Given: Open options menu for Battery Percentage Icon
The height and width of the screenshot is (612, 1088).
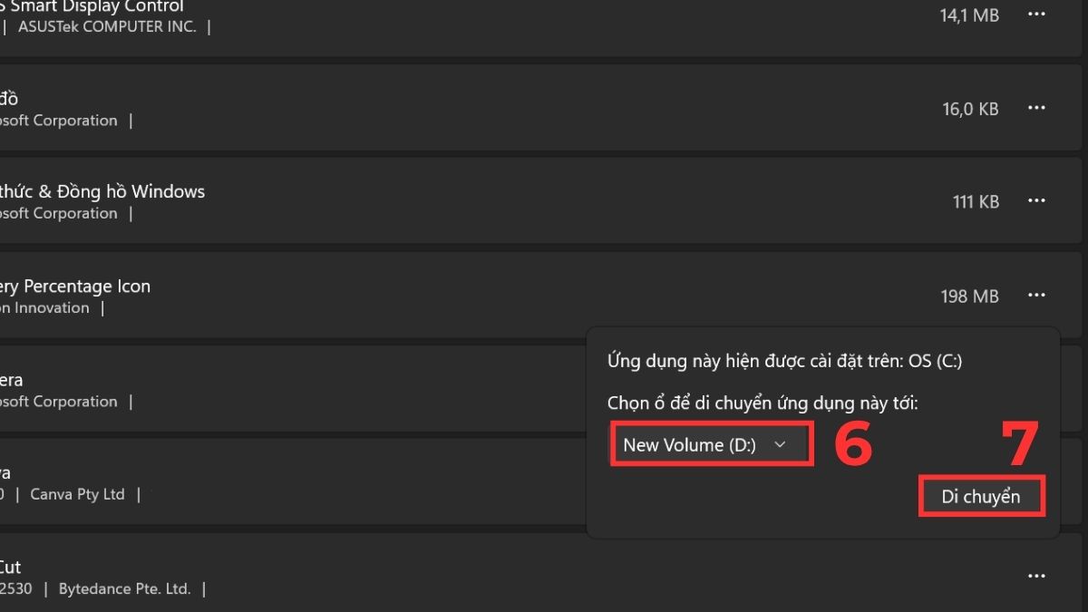Looking at the screenshot, I should click(1036, 296).
